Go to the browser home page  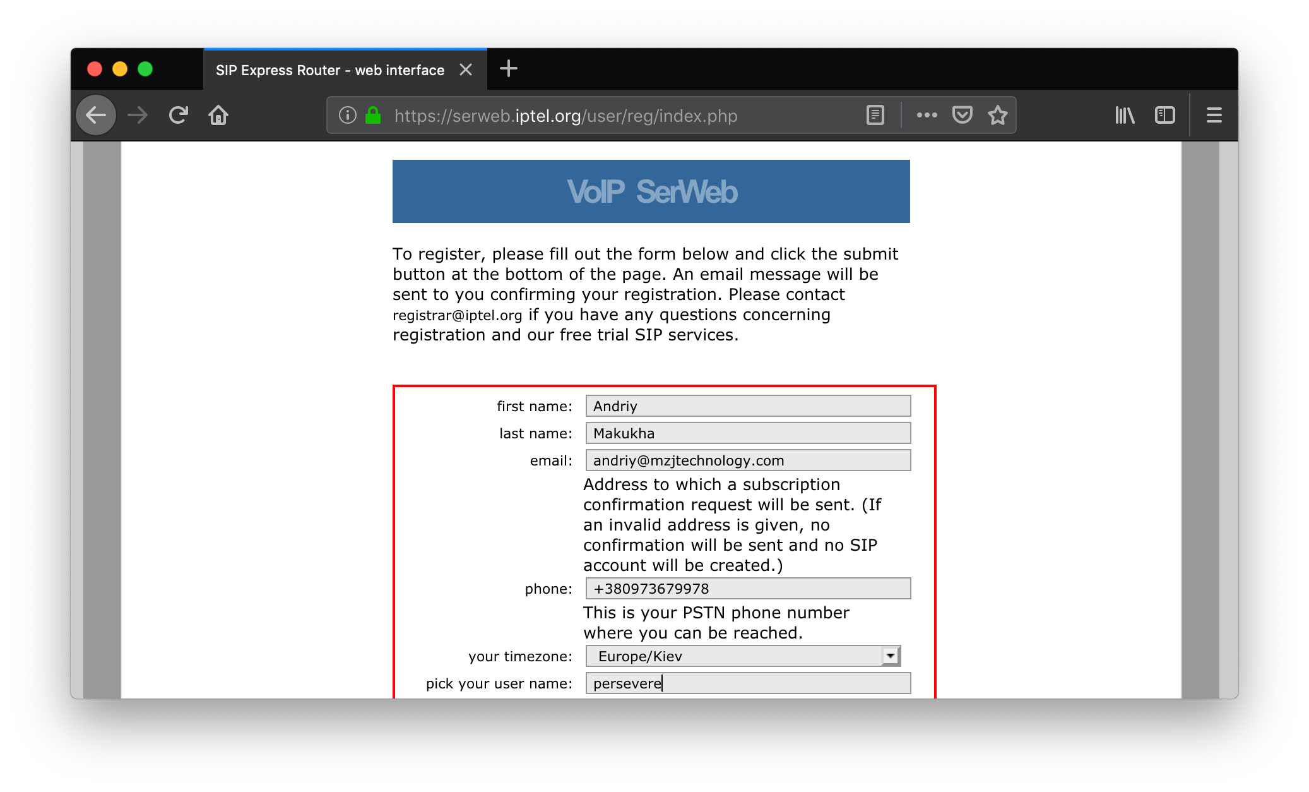point(218,116)
